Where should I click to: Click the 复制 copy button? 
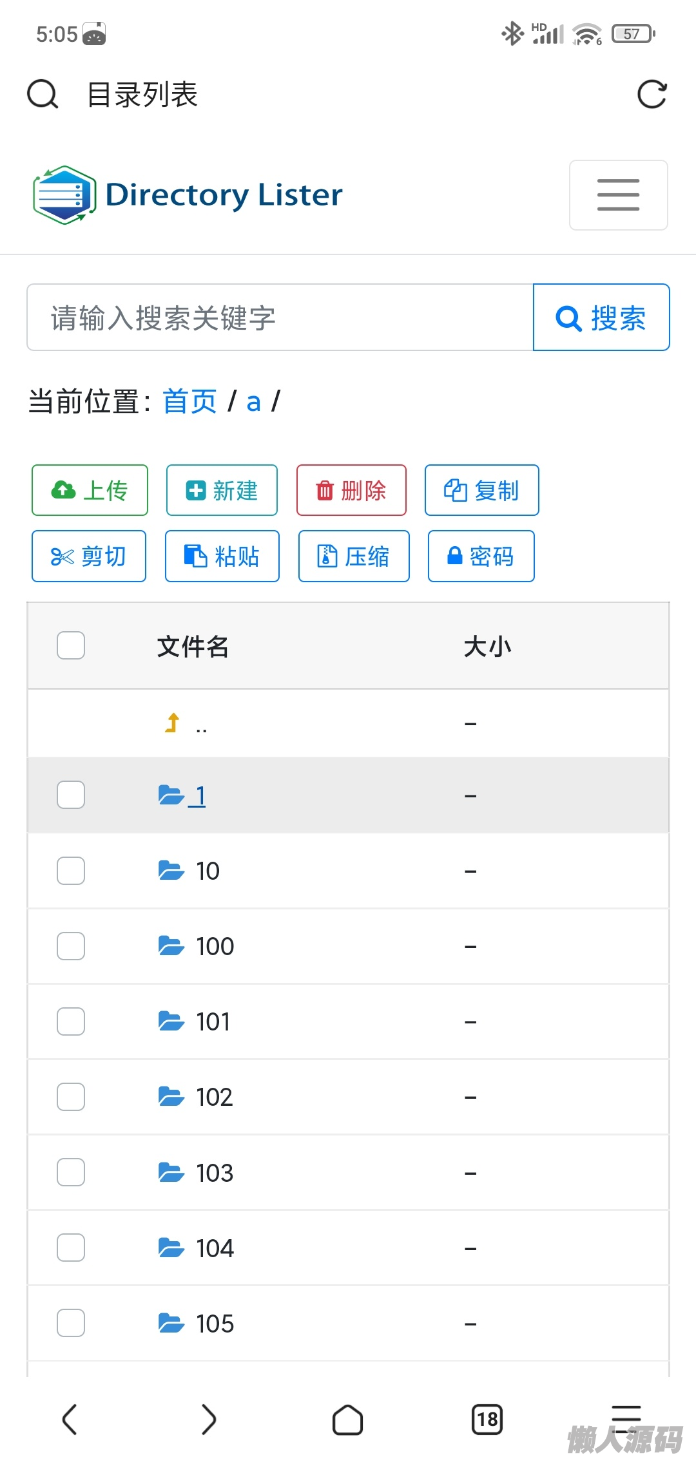click(481, 490)
